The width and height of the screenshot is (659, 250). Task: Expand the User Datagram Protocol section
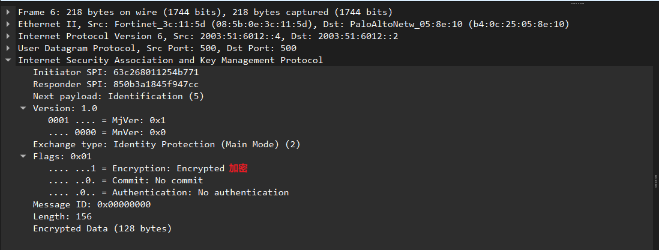coord(8,48)
